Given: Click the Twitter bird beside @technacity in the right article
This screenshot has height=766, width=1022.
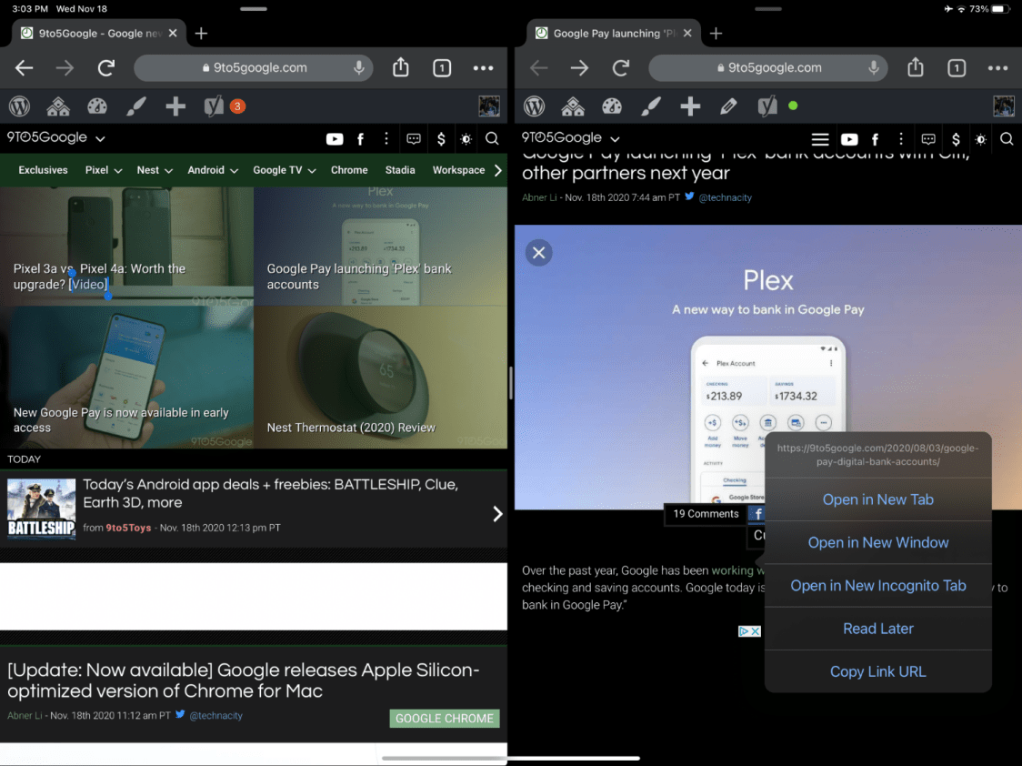Looking at the screenshot, I should pos(689,197).
